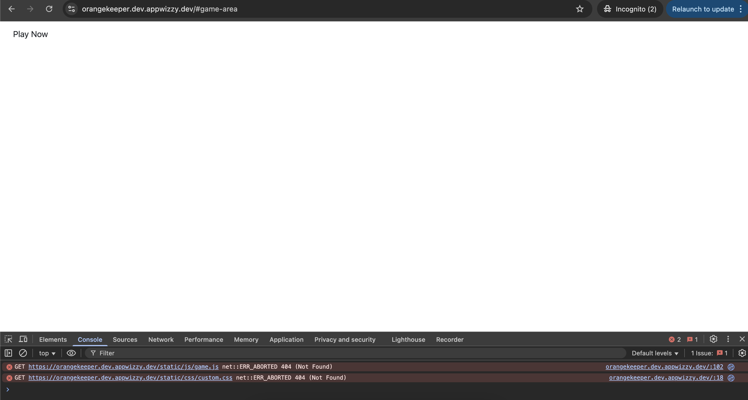Image resolution: width=748 pixels, height=400 pixels.
Task: Toggle the console sidebar panel icon
Action: click(8, 353)
